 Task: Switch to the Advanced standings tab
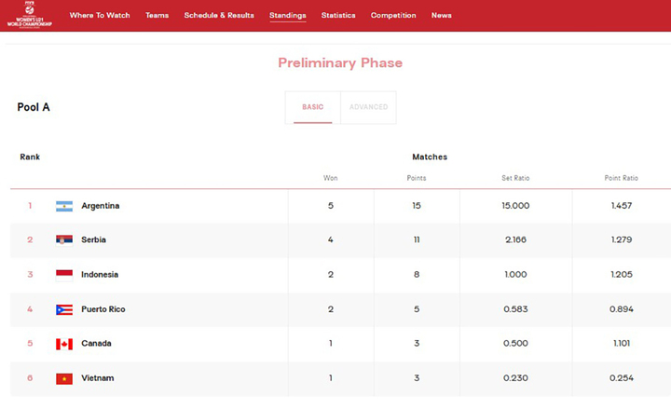[x=368, y=107]
